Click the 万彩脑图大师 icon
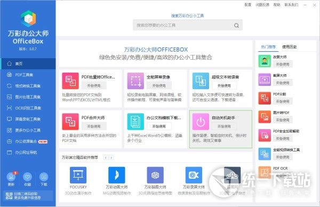320x207 pixels. 155,175
